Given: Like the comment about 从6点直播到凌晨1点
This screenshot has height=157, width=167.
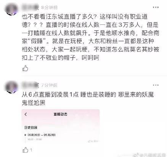Looking at the screenshot, I should click(x=25, y=150).
